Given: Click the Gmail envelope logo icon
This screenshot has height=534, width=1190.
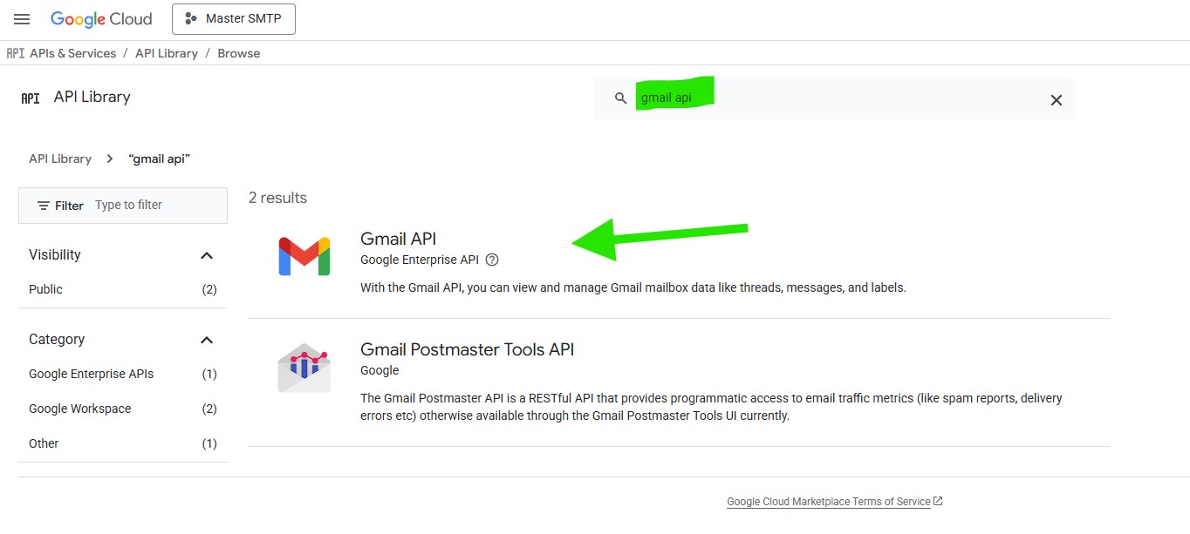Looking at the screenshot, I should pyautogui.click(x=304, y=256).
